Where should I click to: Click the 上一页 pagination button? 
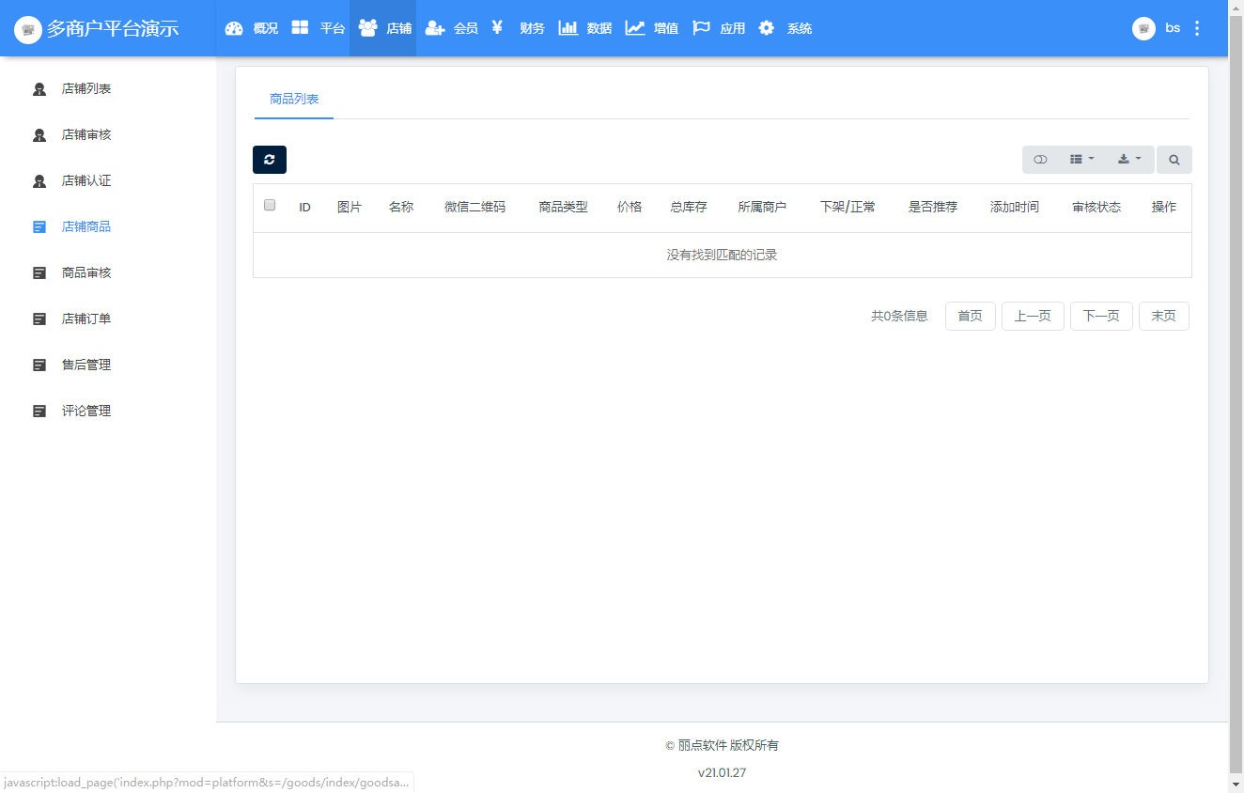(1033, 316)
